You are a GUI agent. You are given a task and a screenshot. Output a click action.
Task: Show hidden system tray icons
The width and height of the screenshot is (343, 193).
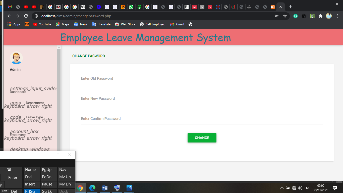pyautogui.click(x=282, y=188)
